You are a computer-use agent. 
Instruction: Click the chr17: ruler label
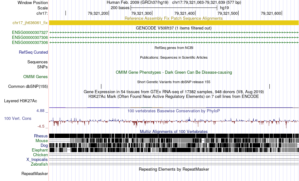(x=42, y=13)
